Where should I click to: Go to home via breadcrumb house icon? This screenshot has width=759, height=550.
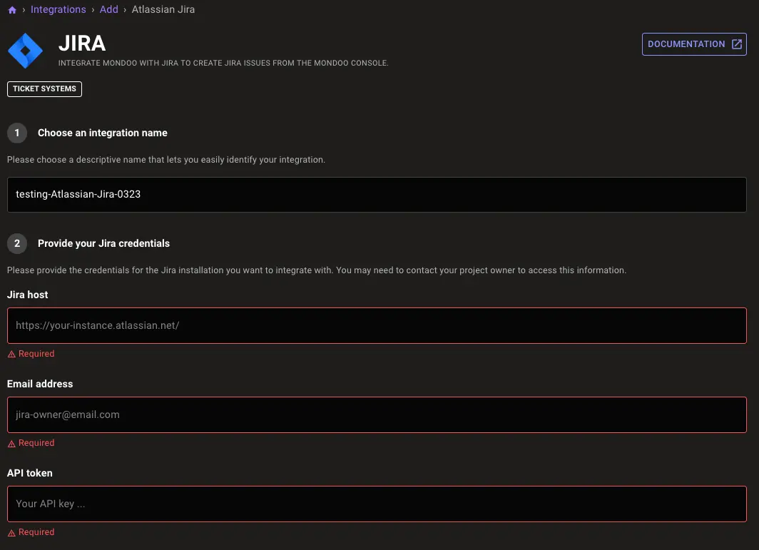[x=12, y=10]
